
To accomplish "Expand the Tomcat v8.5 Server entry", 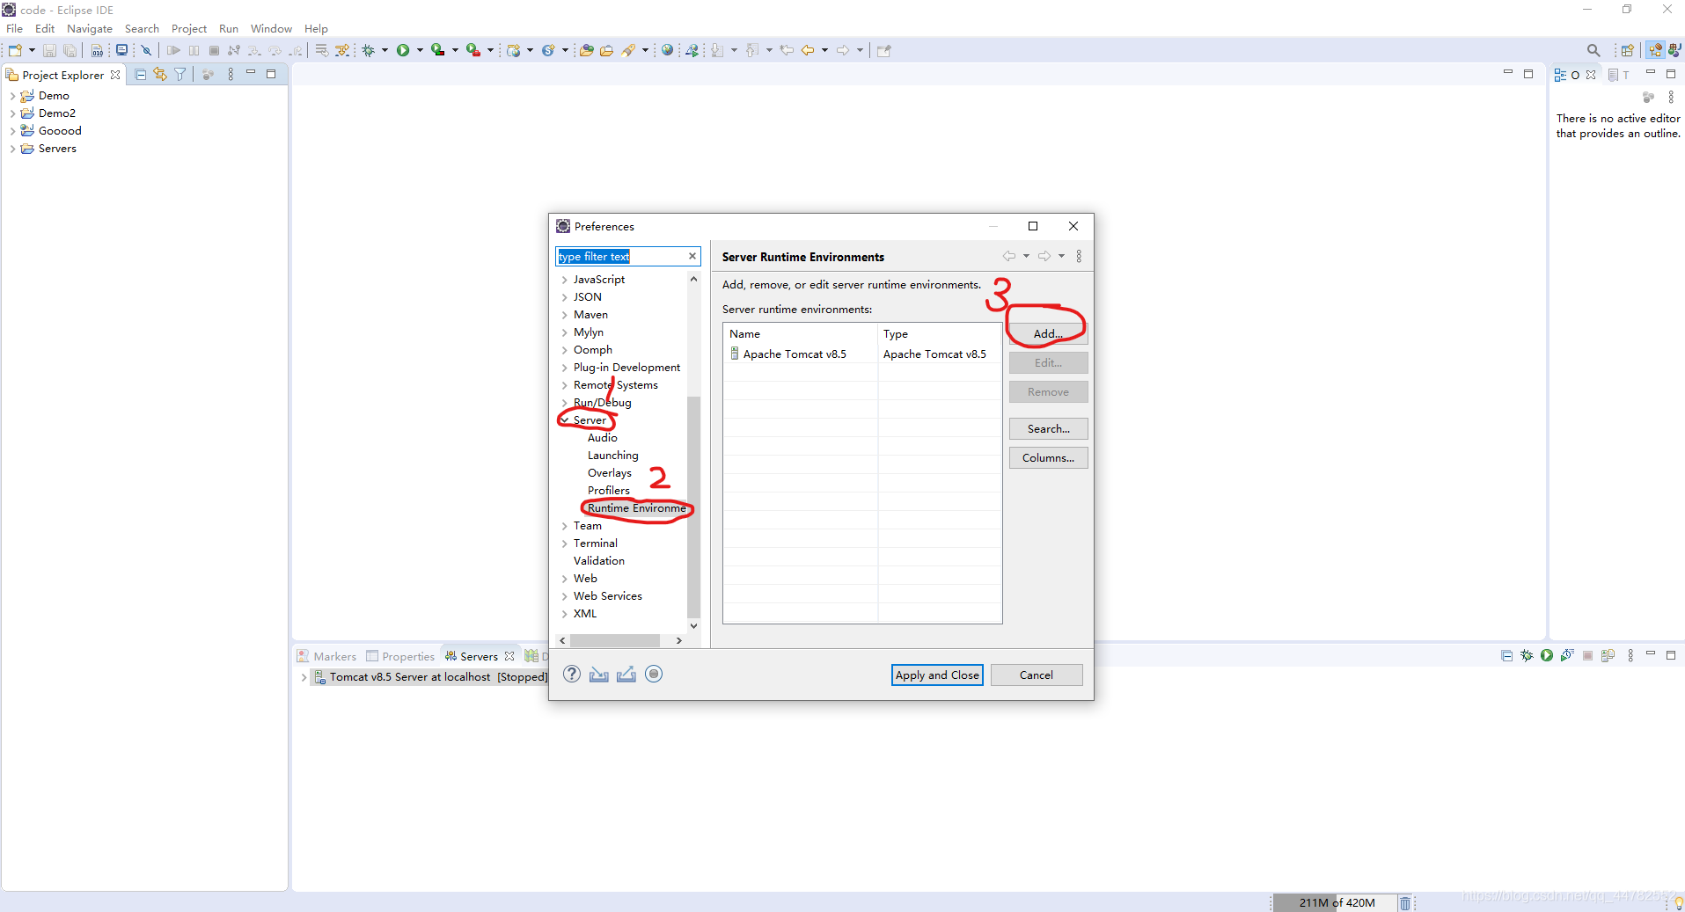I will point(304,677).
